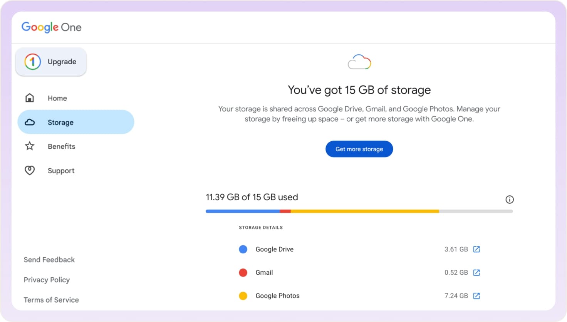Open Google Photos storage via its external link icon
The width and height of the screenshot is (567, 322).
click(476, 296)
